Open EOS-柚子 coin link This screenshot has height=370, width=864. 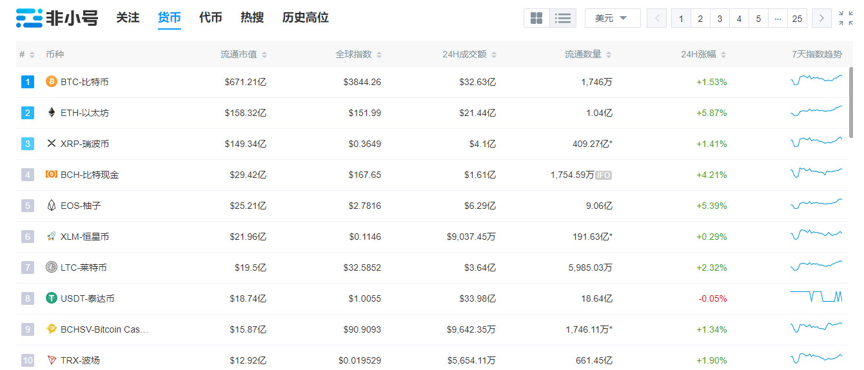click(x=81, y=206)
